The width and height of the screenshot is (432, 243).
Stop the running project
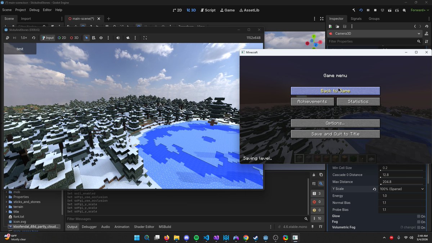[x=375, y=10]
